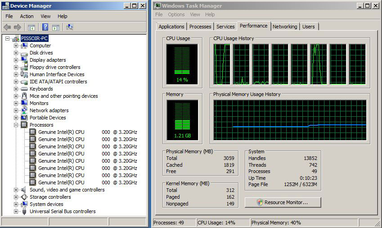
Task: Click the Handles value 13852
Action: 310,158
